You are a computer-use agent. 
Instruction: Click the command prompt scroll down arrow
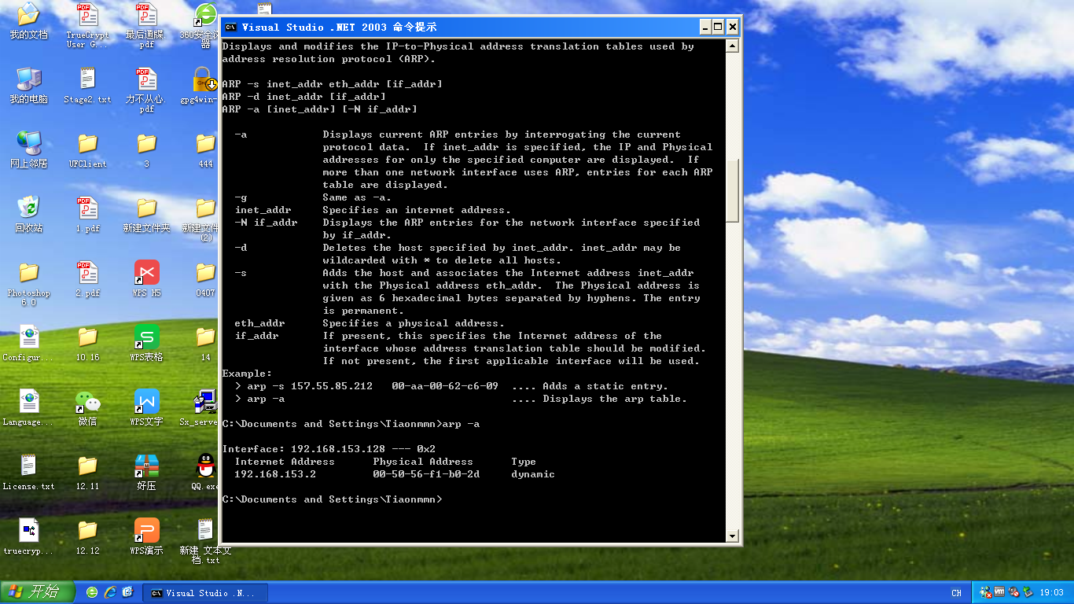point(733,536)
